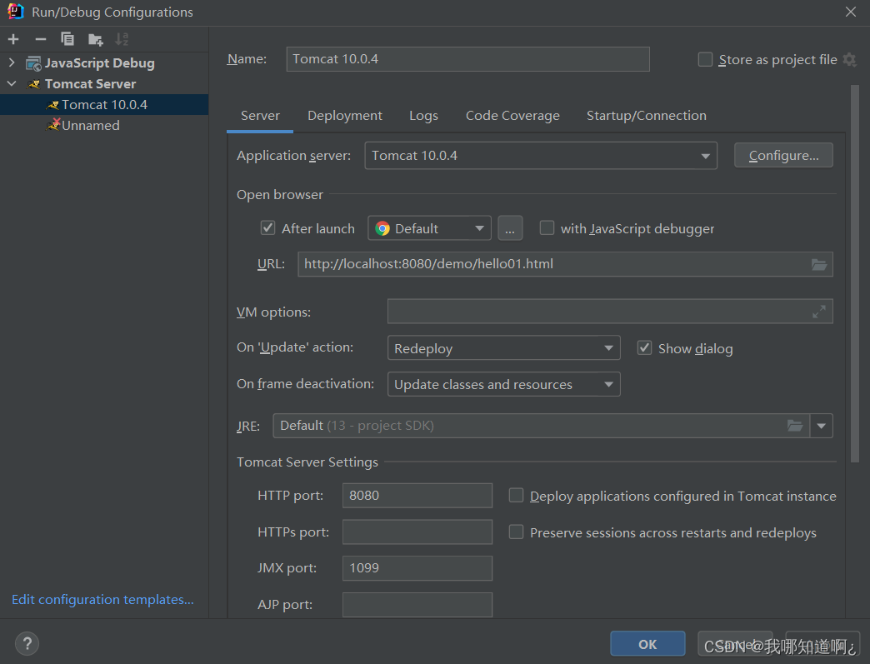The width and height of the screenshot is (870, 664).
Task: Click the vertical scrollbar of settings panel
Action: (854, 273)
